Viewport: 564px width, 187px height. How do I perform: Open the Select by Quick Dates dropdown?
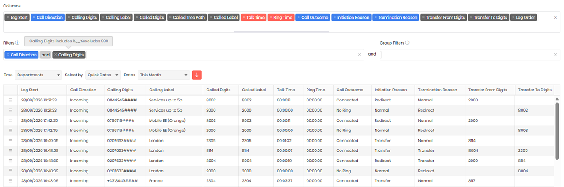[x=103, y=75]
